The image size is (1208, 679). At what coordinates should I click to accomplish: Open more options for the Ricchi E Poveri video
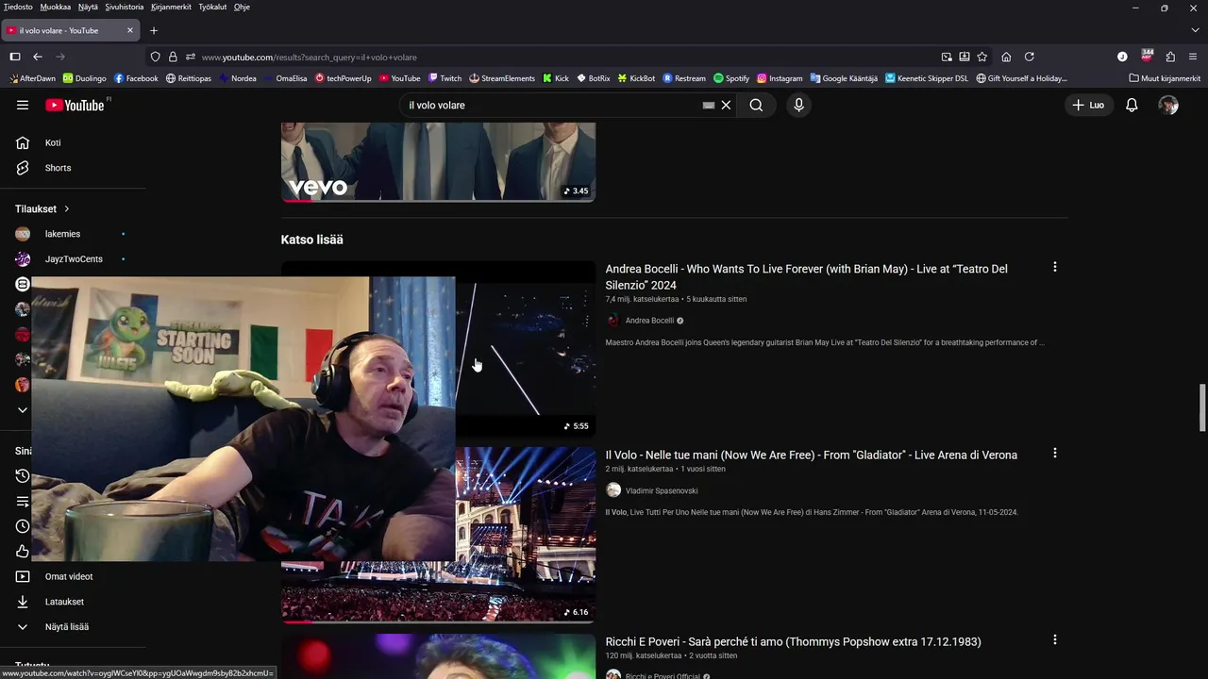(1054, 639)
